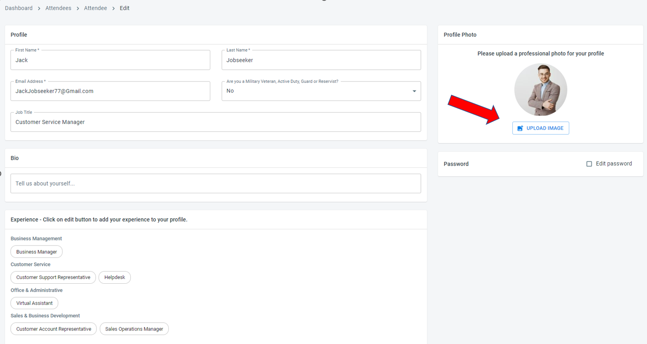The image size is (647, 344).
Task: Click the Password section label
Action: tap(456, 164)
